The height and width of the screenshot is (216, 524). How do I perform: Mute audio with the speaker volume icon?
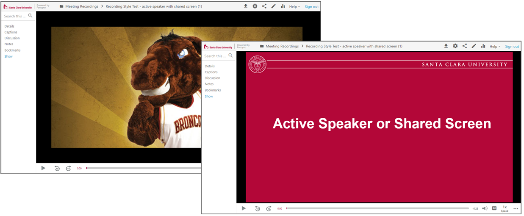coord(485,208)
